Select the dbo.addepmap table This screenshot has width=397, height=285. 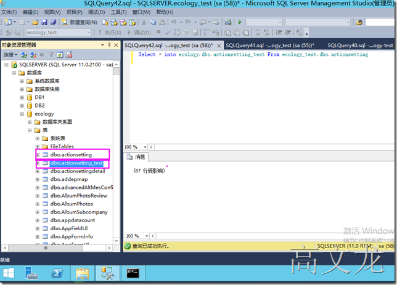tap(69, 179)
